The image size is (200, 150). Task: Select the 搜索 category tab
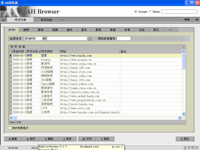(x=26, y=30)
